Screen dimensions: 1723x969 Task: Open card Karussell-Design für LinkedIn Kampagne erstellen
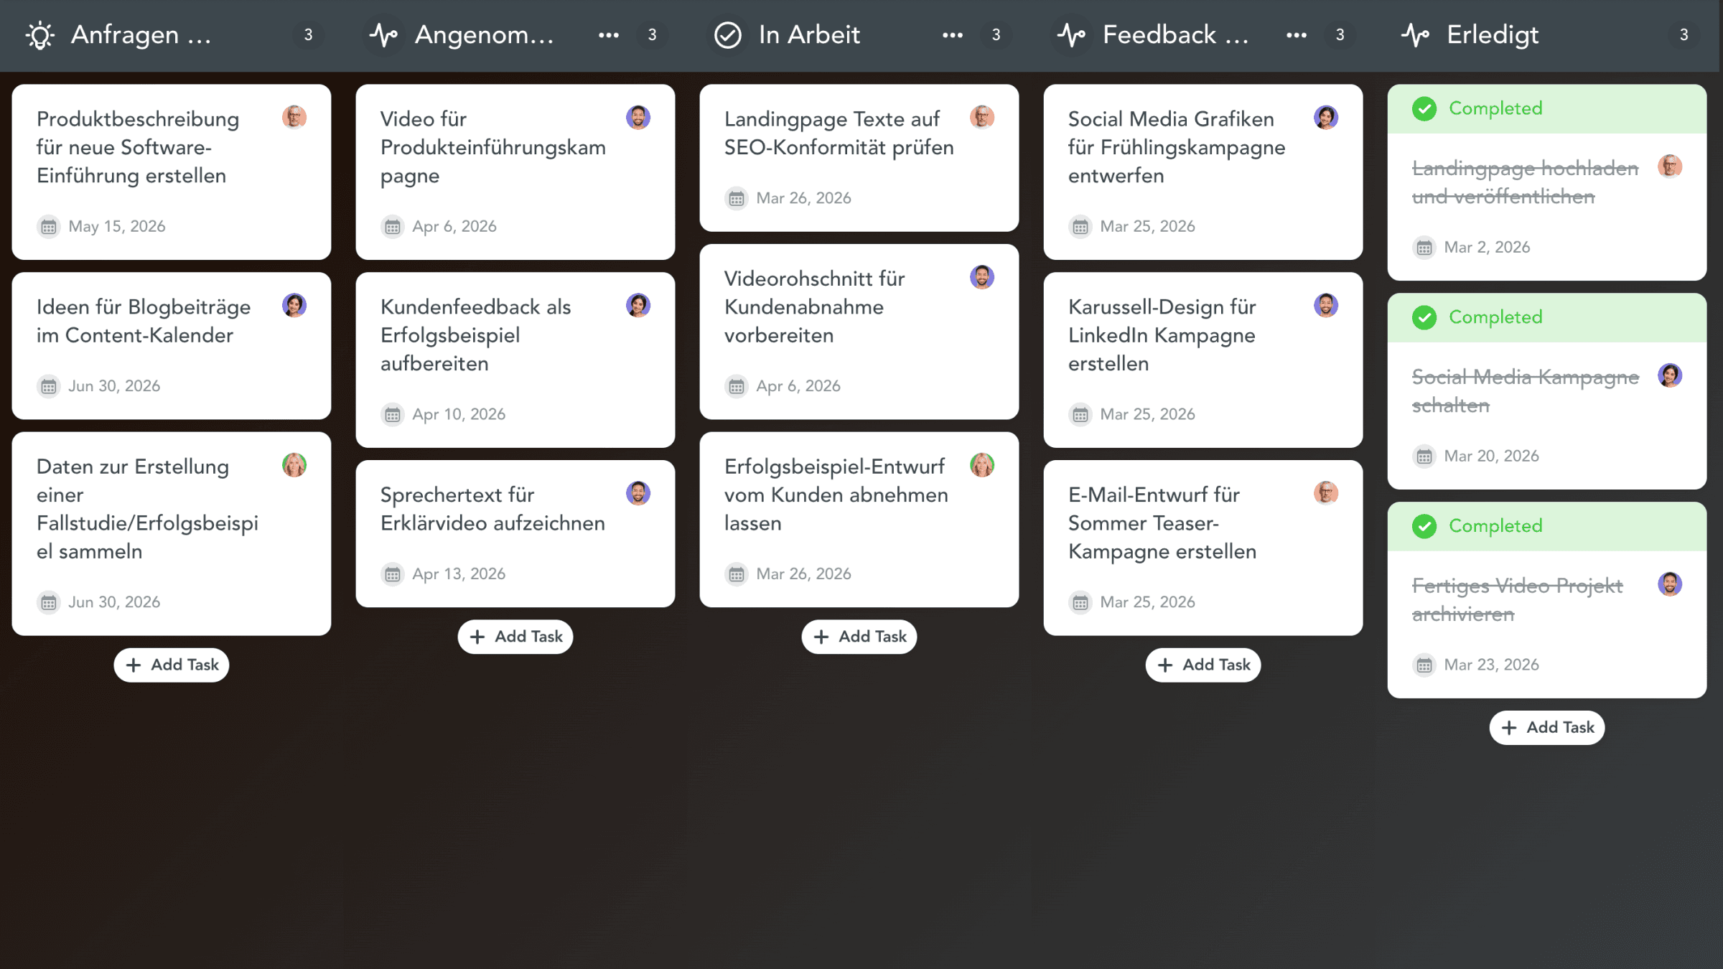point(1203,360)
